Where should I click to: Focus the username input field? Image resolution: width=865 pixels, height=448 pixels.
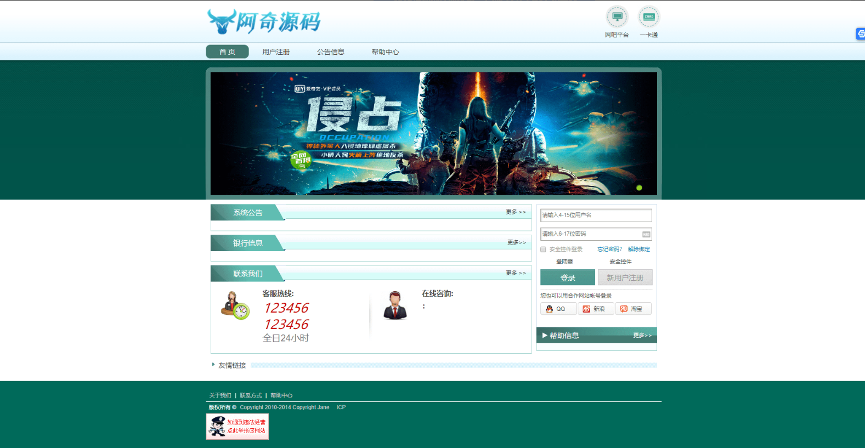[596, 216]
